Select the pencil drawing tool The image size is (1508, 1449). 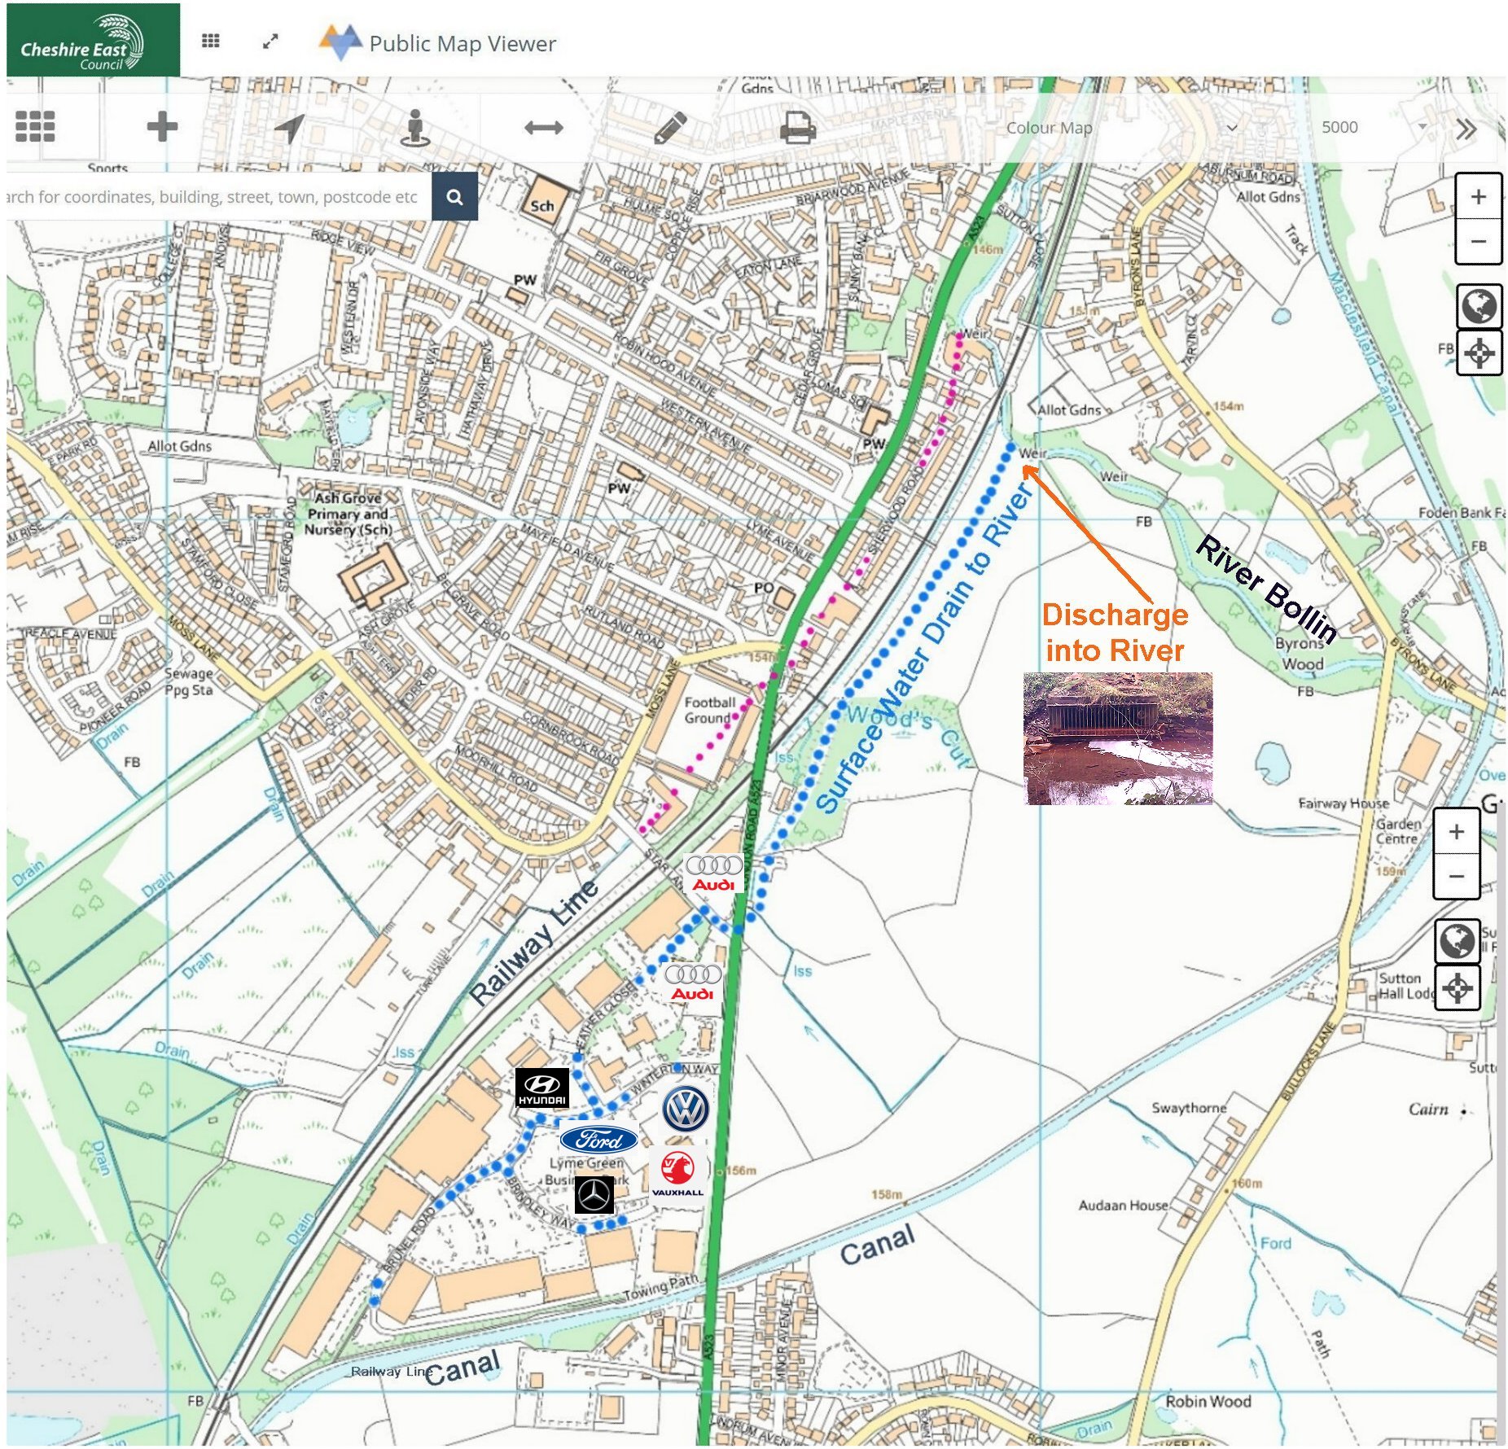coord(670,128)
